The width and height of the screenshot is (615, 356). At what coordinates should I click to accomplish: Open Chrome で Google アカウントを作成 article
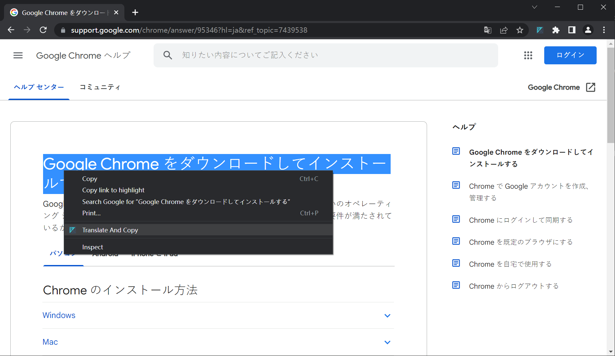(529, 192)
